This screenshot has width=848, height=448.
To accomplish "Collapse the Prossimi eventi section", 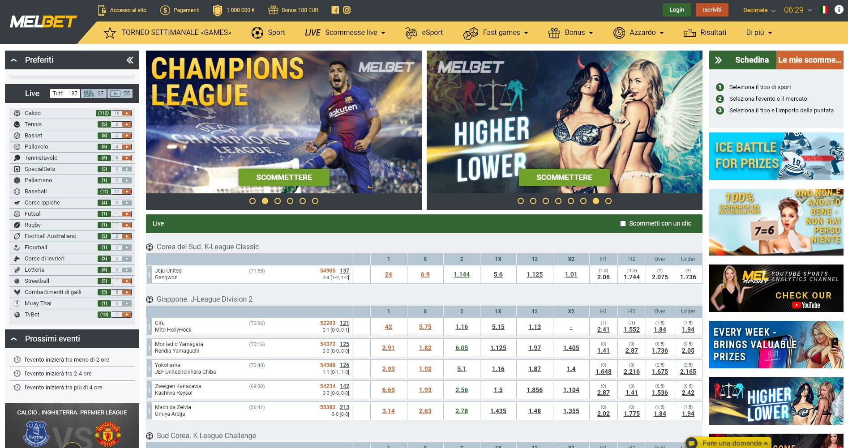I will coord(14,339).
